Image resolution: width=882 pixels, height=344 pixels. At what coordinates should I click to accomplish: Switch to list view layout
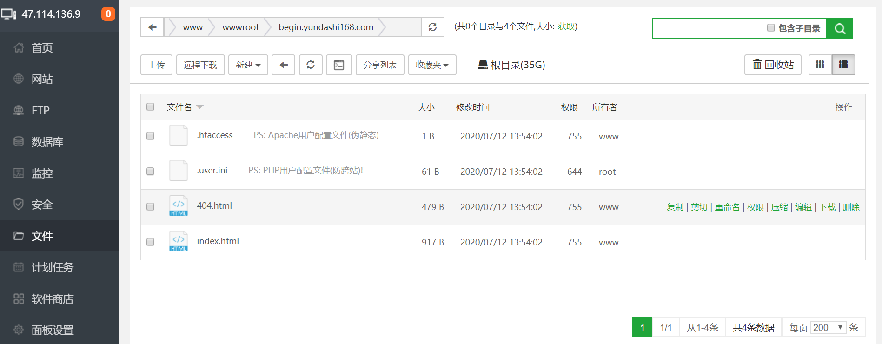(x=843, y=65)
